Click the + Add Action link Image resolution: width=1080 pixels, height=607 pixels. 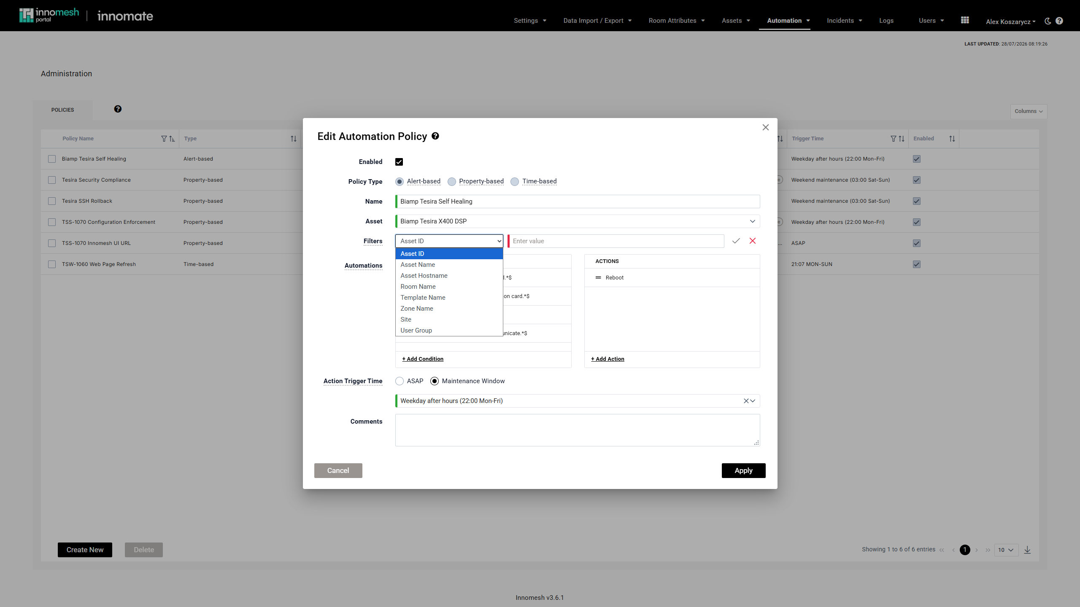[607, 359]
